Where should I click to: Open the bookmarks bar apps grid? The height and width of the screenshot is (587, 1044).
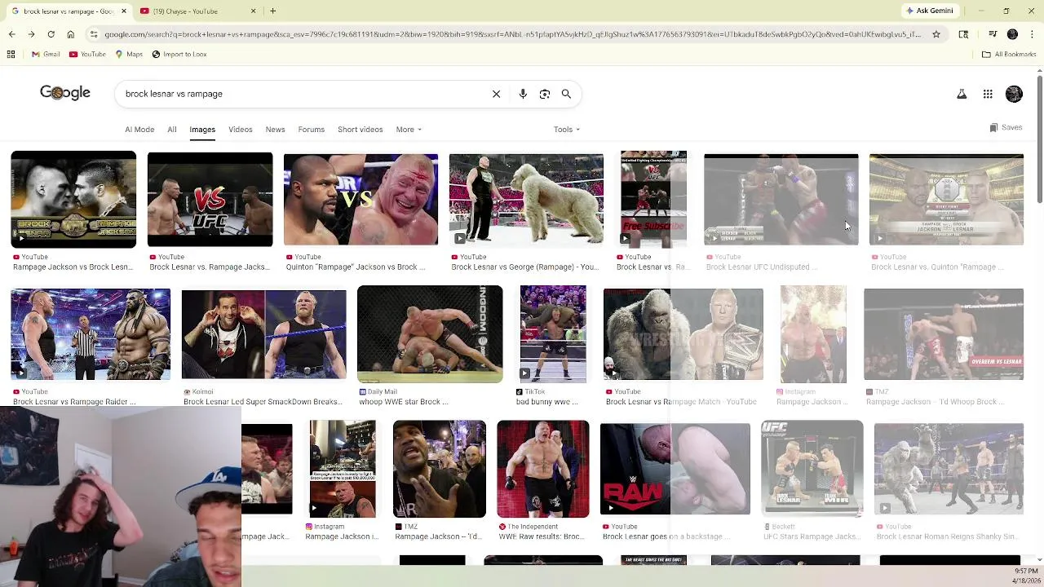click(x=11, y=54)
